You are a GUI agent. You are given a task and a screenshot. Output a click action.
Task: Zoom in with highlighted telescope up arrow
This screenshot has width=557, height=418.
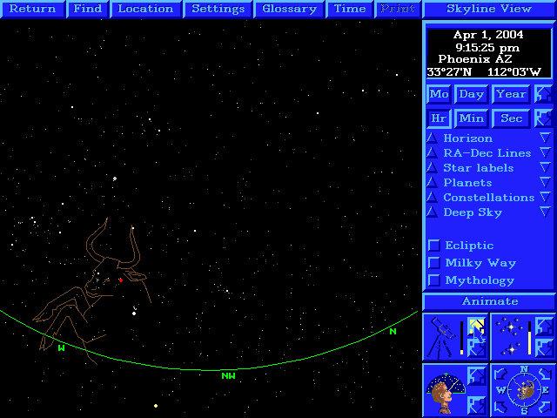tap(476, 326)
